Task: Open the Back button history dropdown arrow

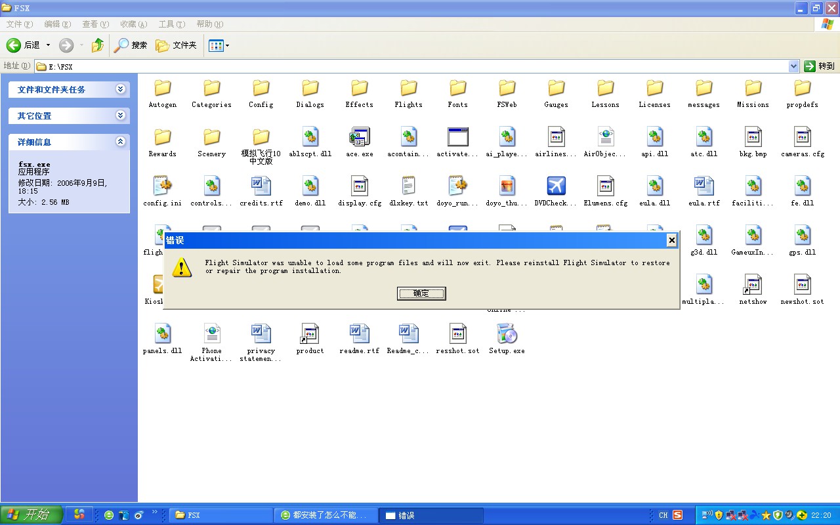Action: 48,45
